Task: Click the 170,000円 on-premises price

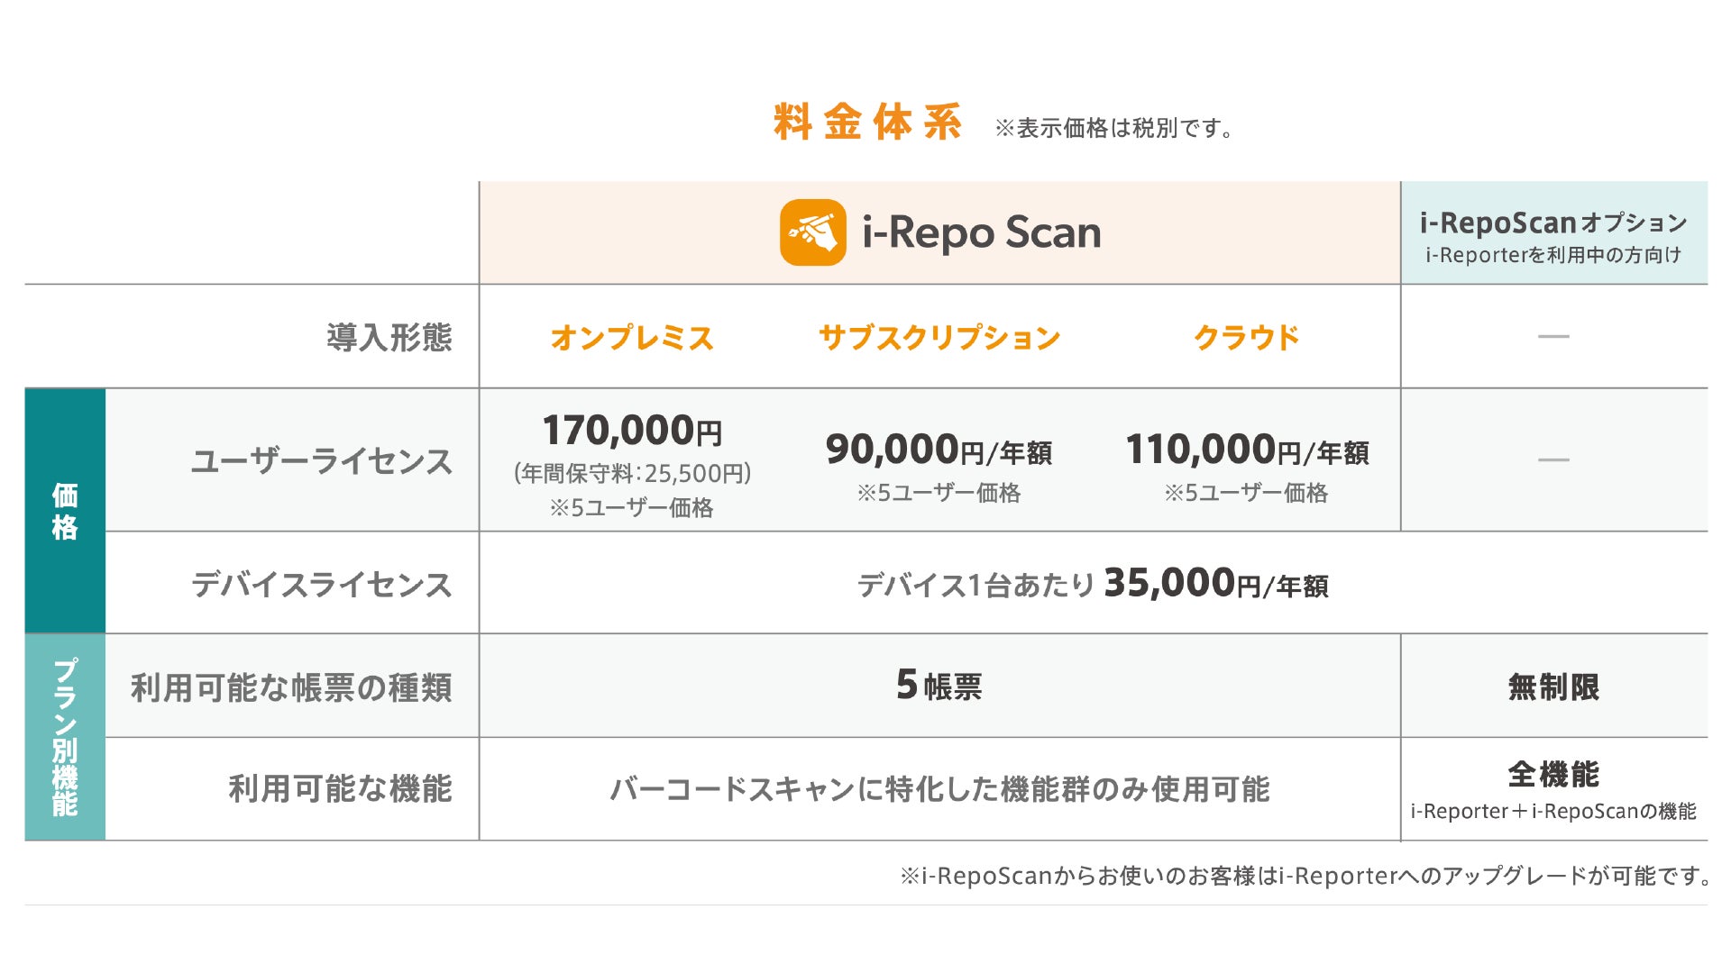Action: click(x=632, y=431)
